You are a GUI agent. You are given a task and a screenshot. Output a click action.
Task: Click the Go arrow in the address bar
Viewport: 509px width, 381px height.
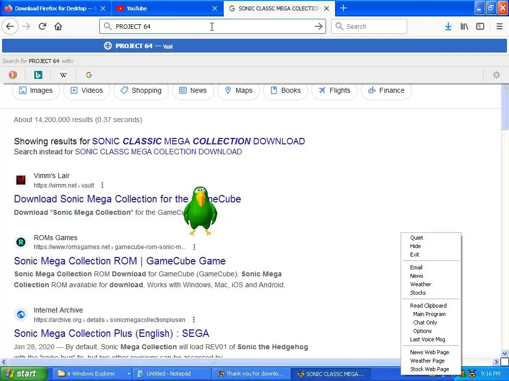tap(319, 26)
